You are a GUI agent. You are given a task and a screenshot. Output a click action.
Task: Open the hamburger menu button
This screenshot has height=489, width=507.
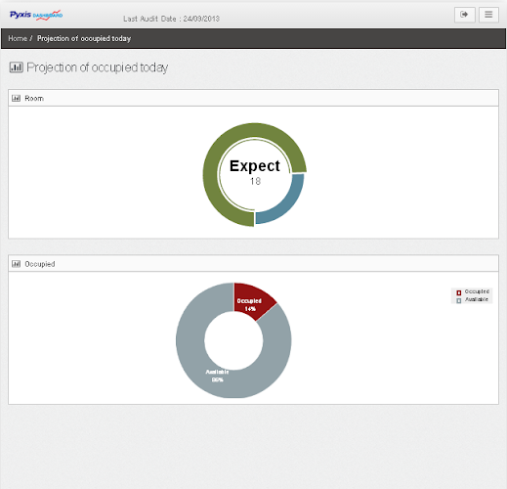[x=488, y=15]
